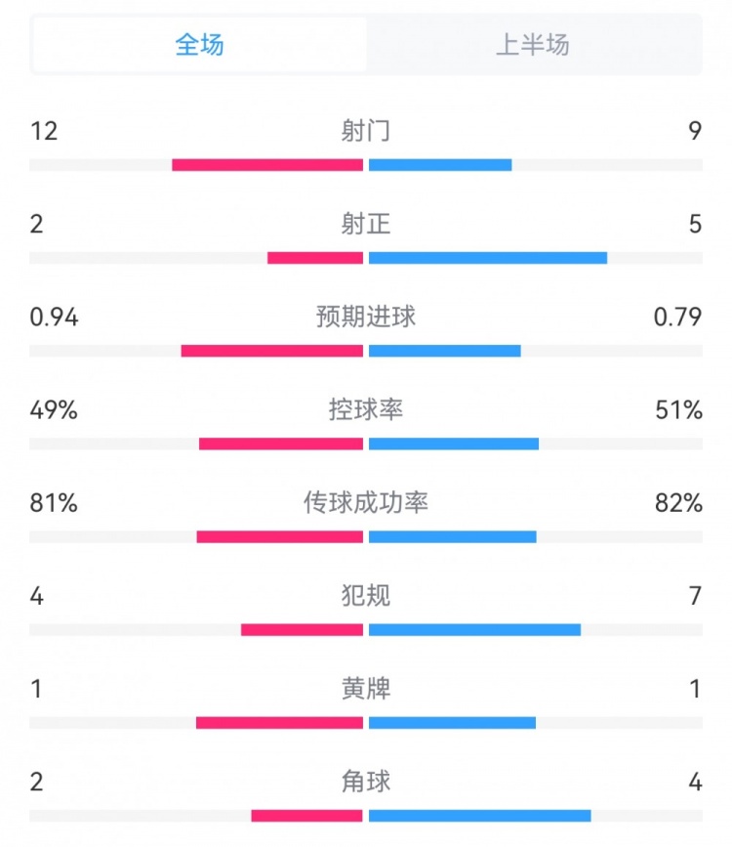
Task: Click the blue 控球率 bar
Action: (x=454, y=444)
